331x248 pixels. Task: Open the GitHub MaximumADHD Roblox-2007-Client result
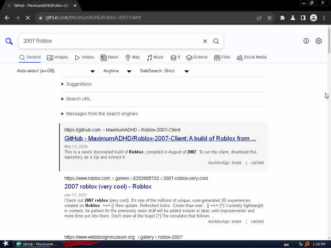click(160, 139)
